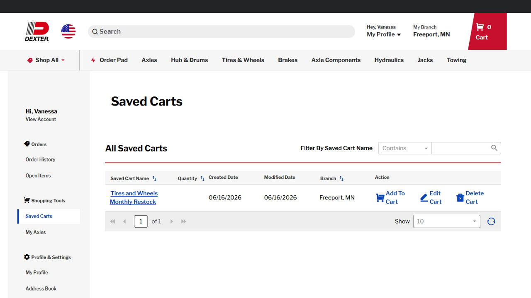This screenshot has width=531, height=298.
Task: Click the Add To Cart cart icon
Action: [x=380, y=197]
